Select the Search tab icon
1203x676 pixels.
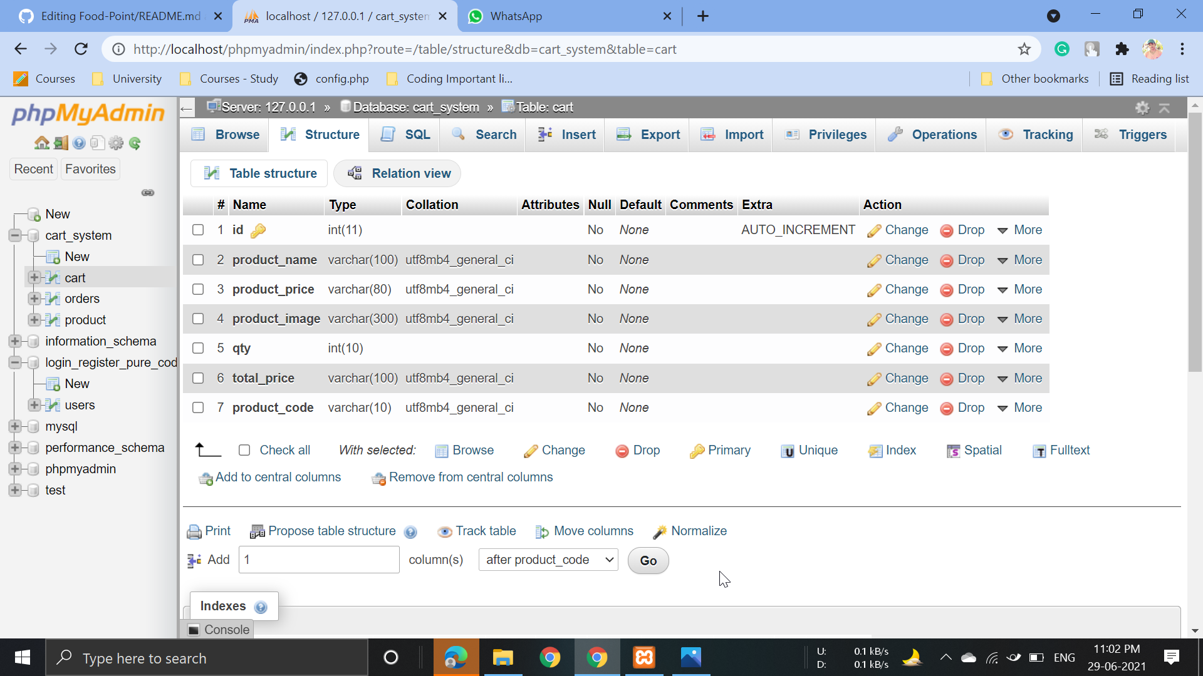(x=458, y=134)
